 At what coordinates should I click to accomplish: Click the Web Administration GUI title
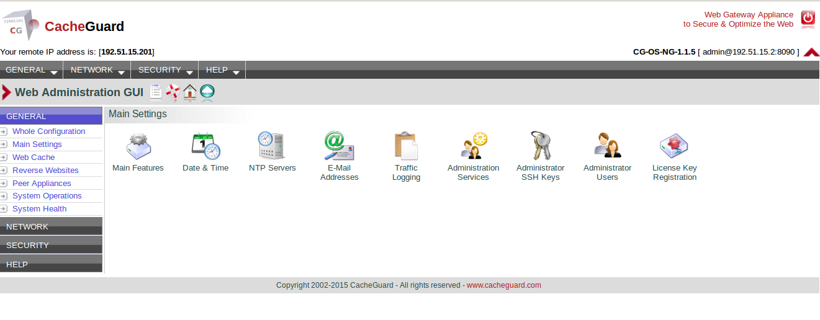point(79,92)
